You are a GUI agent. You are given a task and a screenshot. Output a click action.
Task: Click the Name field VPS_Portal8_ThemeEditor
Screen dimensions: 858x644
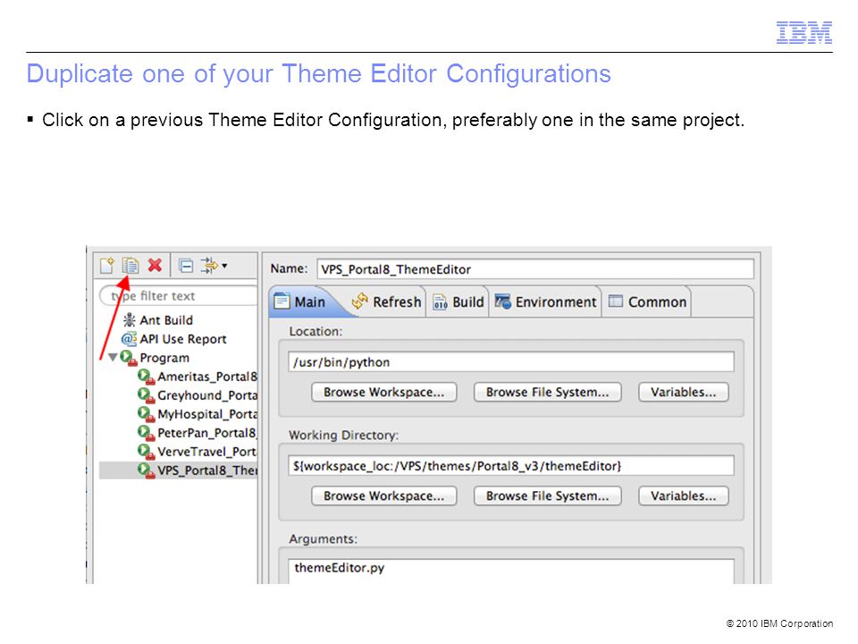[535, 269]
